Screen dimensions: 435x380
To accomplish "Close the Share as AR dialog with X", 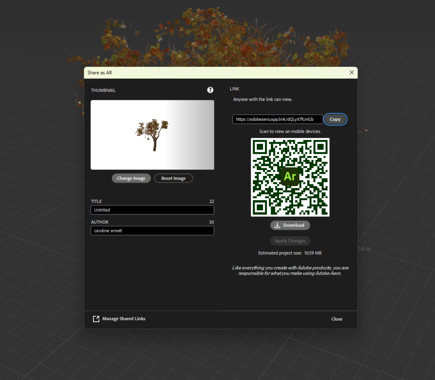I will [351, 72].
